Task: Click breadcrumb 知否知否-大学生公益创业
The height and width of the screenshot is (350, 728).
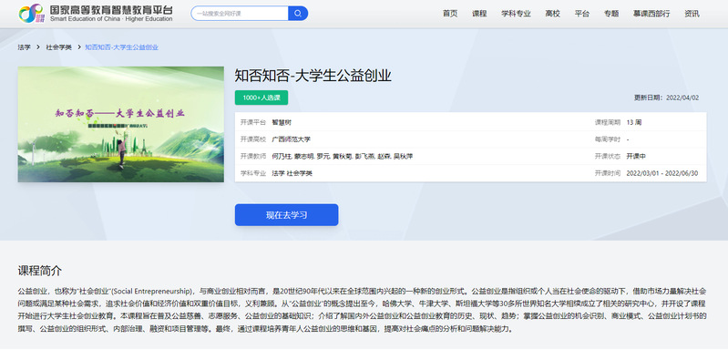Action: click(x=122, y=47)
